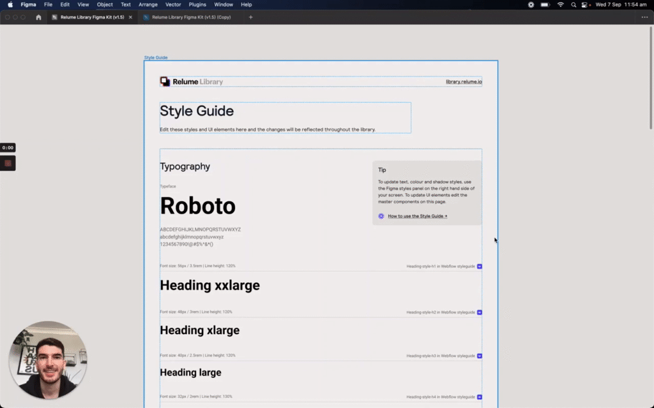Viewport: 654px width, 408px height.
Task: Click the Webflow badge next to Heading-style-h3
Action: (480, 356)
